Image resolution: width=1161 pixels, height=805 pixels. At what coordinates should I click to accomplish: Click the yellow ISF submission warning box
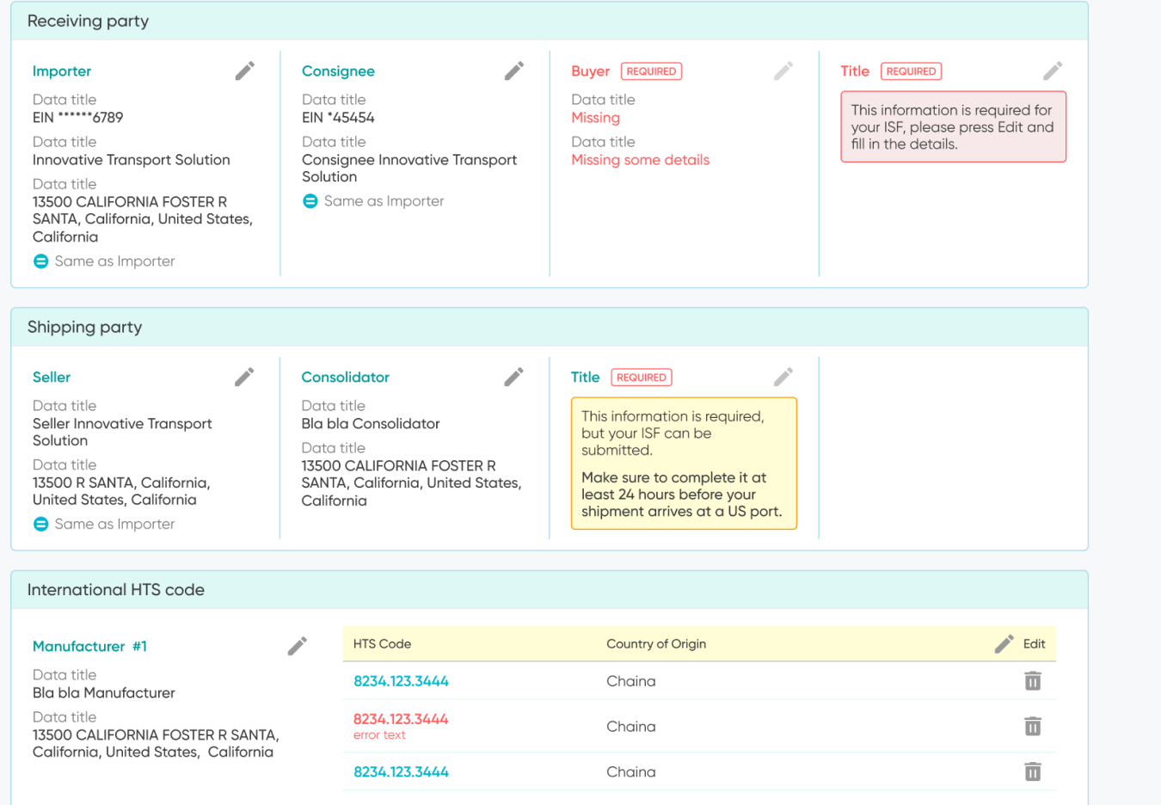click(684, 464)
